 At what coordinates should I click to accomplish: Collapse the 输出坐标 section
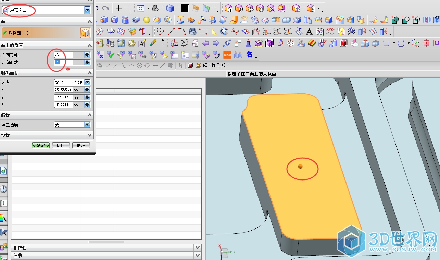(90, 73)
